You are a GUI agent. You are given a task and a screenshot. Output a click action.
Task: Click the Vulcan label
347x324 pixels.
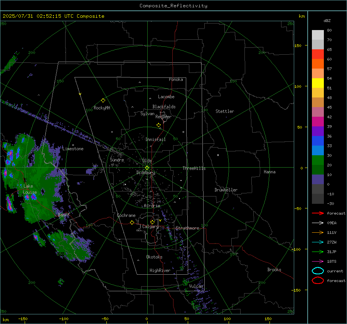click(196, 286)
